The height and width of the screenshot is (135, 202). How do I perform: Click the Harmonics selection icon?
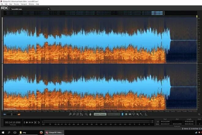pyautogui.click(x=146, y=114)
